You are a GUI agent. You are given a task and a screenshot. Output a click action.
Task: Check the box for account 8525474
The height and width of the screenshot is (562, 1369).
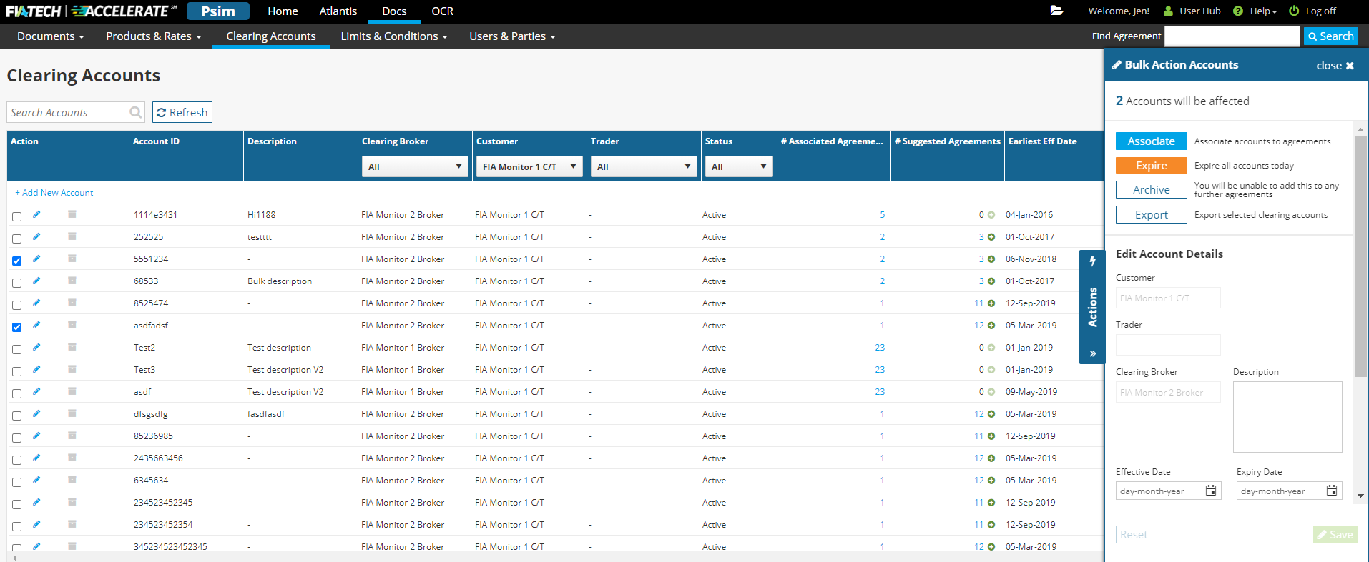click(x=17, y=305)
